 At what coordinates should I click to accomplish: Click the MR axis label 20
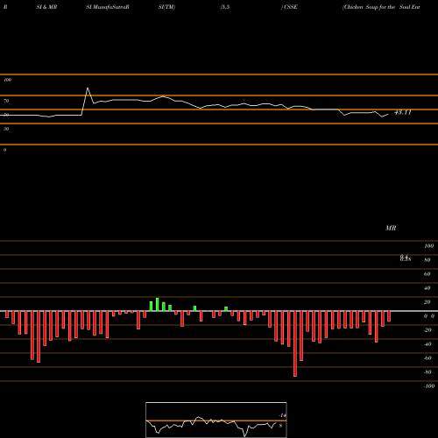coord(427,302)
